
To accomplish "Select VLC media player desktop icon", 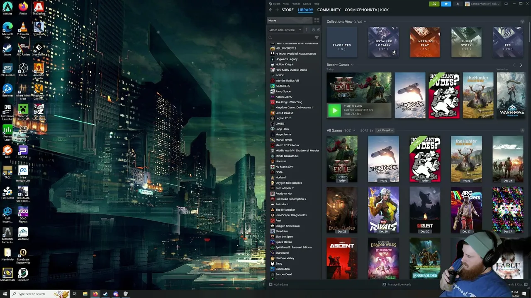I will 23,31.
